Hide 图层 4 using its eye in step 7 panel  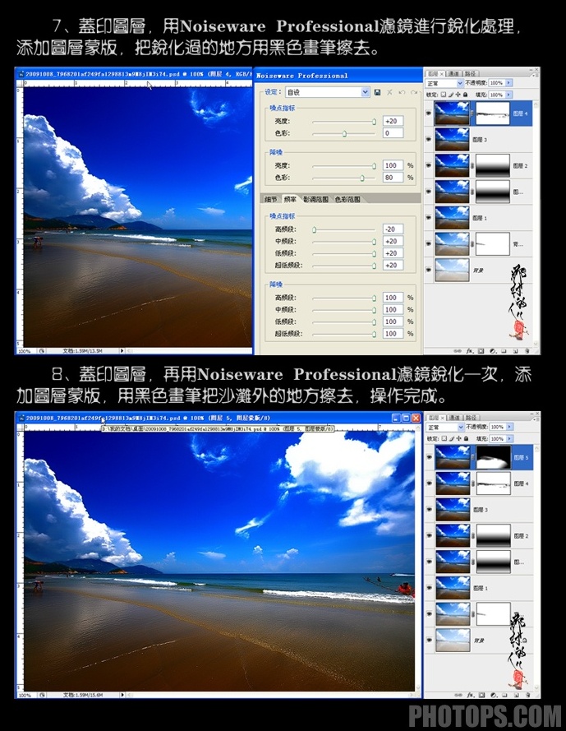[x=429, y=113]
